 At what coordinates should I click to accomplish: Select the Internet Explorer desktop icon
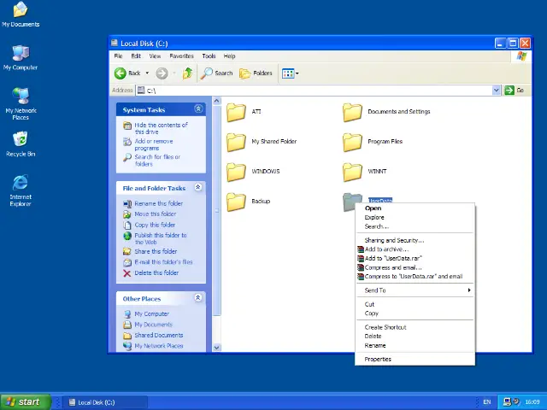coord(21,190)
